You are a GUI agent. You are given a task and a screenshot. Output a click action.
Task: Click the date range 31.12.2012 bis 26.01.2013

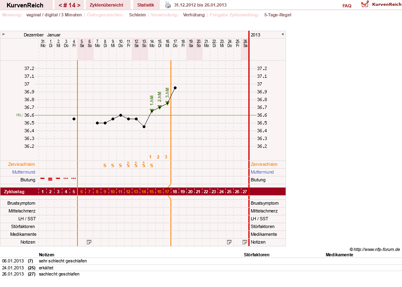coord(200,5)
